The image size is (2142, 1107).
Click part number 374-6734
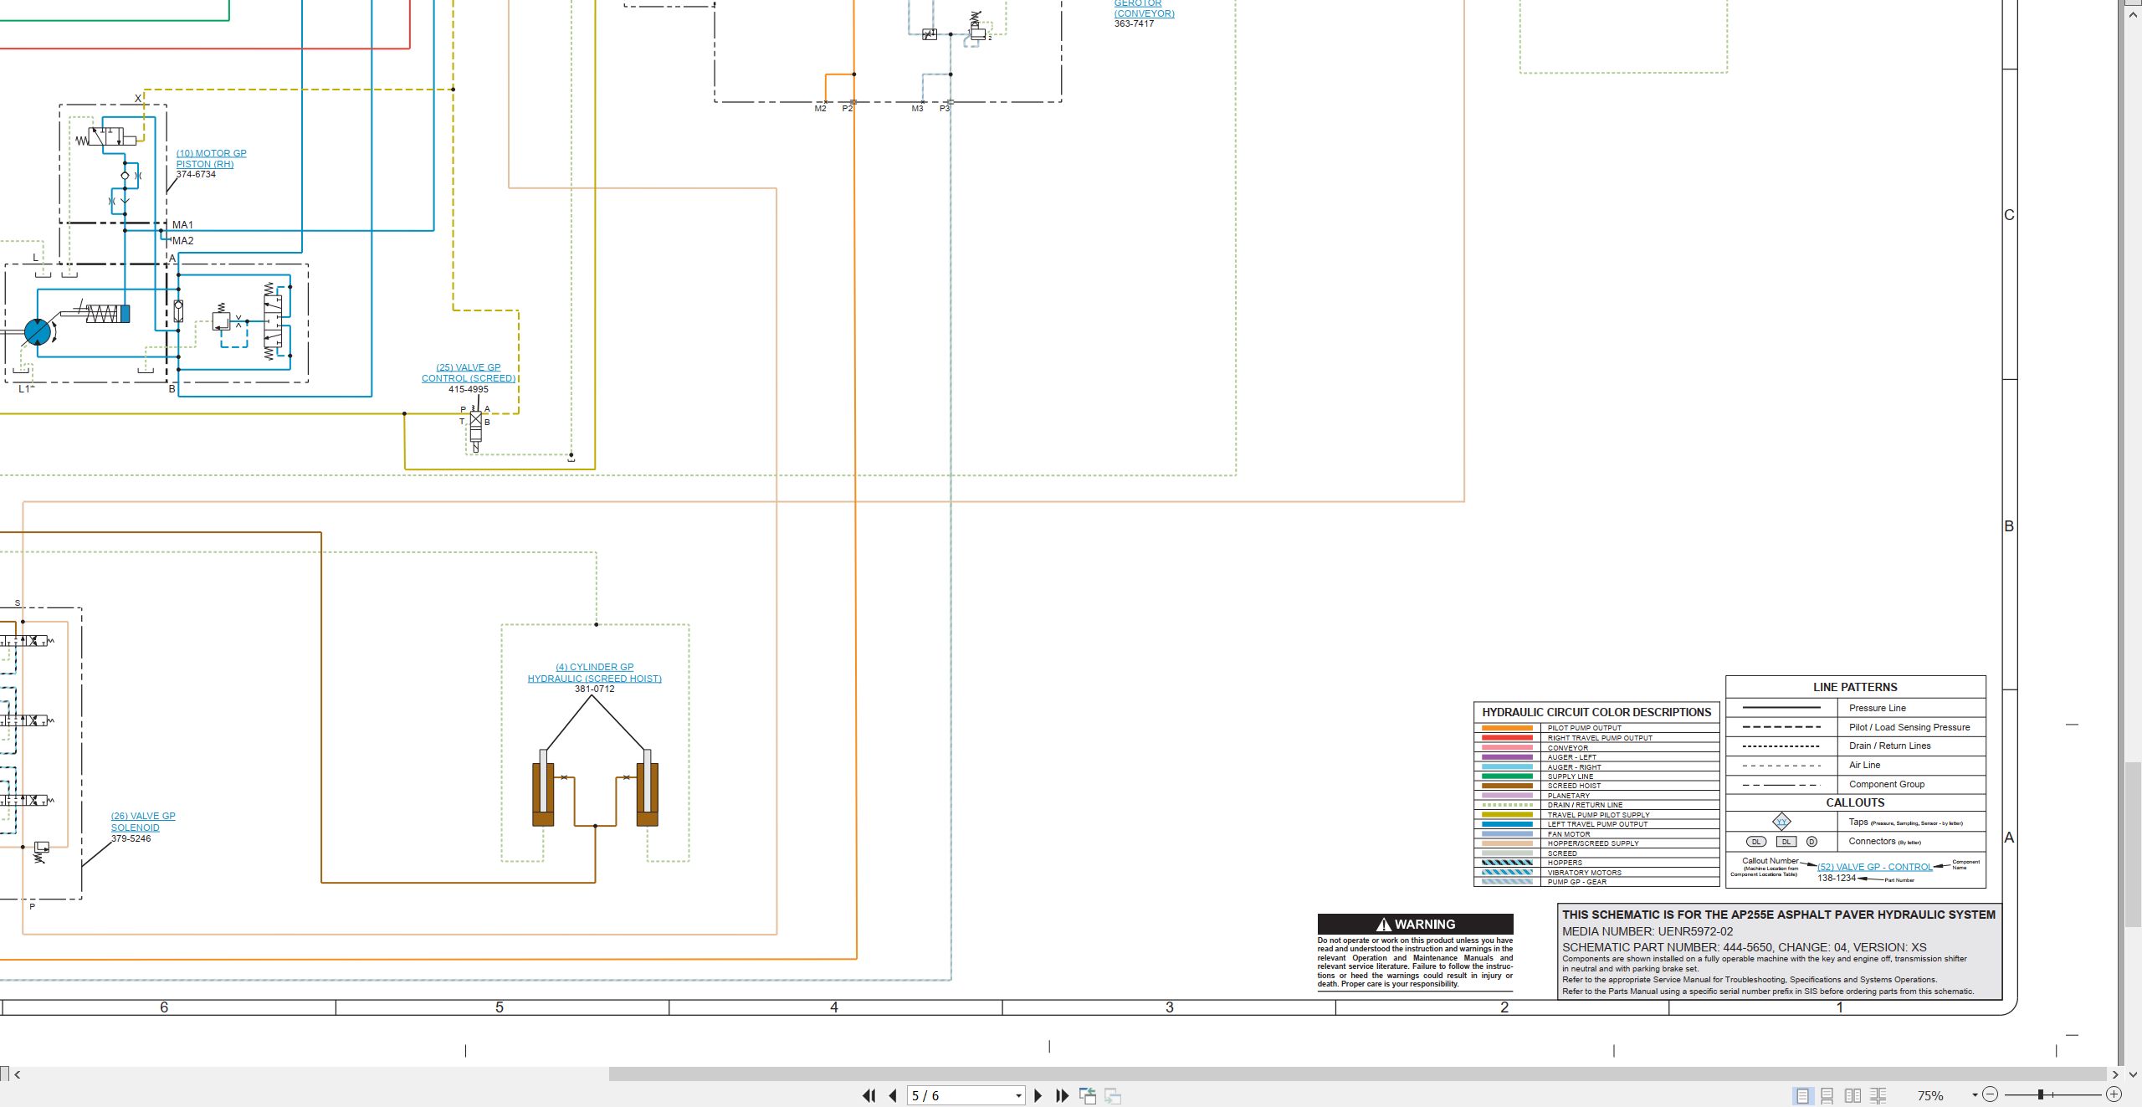click(196, 174)
